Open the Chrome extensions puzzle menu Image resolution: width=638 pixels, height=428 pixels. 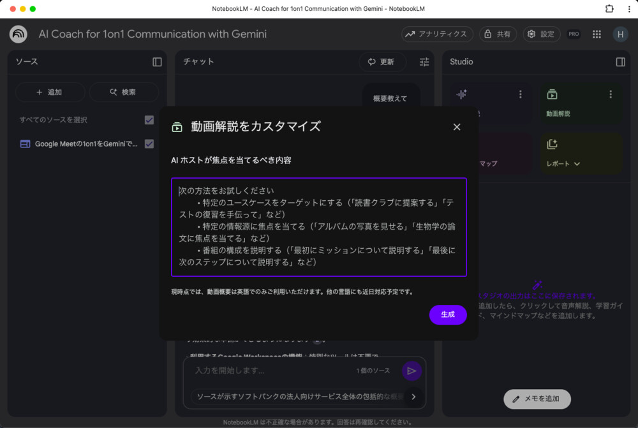click(x=609, y=8)
